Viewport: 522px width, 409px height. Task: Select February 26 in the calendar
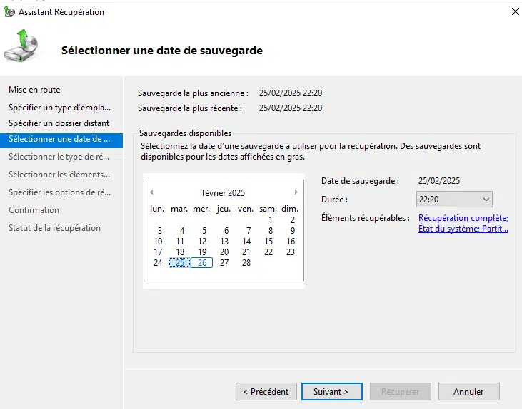coord(202,263)
